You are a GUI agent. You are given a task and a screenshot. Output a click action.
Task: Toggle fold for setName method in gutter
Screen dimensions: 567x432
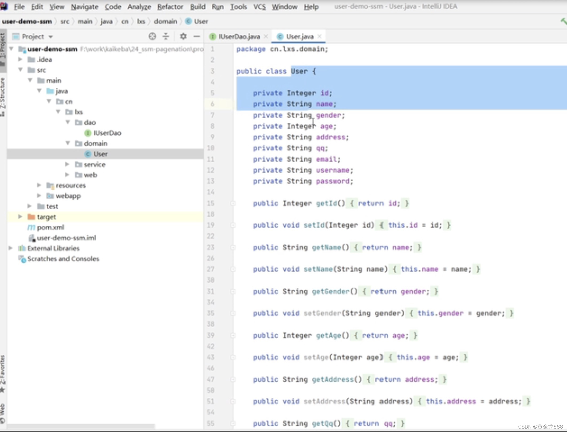(233, 269)
